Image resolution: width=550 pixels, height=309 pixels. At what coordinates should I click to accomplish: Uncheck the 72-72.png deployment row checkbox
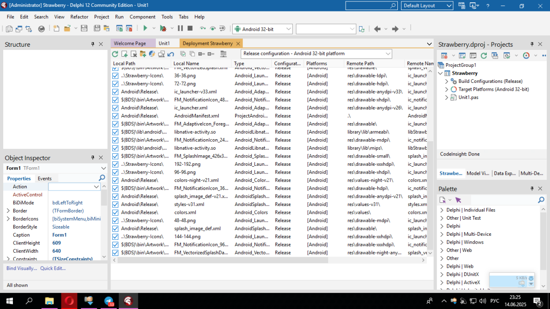tap(115, 84)
